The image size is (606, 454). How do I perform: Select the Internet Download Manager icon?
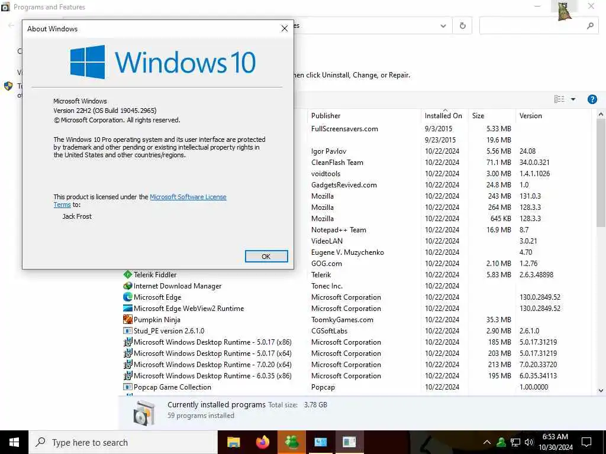(x=128, y=286)
